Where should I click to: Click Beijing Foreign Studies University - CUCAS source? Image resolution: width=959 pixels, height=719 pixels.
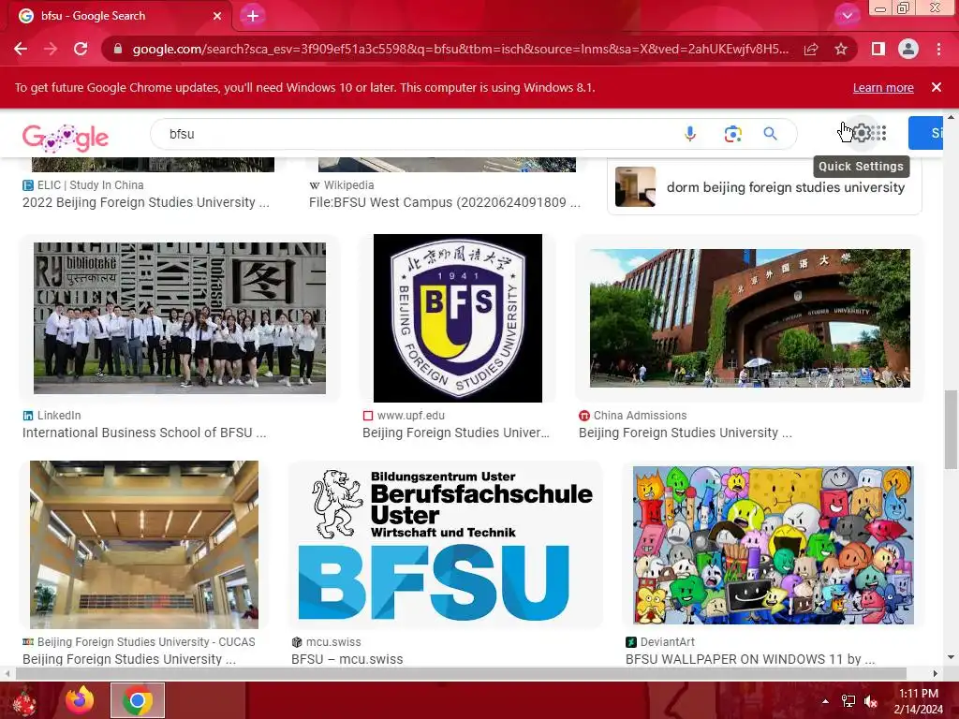click(146, 642)
